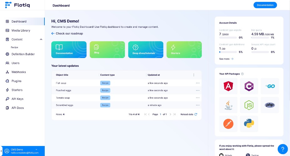Open the Tomato soup entry
Image resolution: width=290 pixels, height=156 pixels.
coord(63,98)
